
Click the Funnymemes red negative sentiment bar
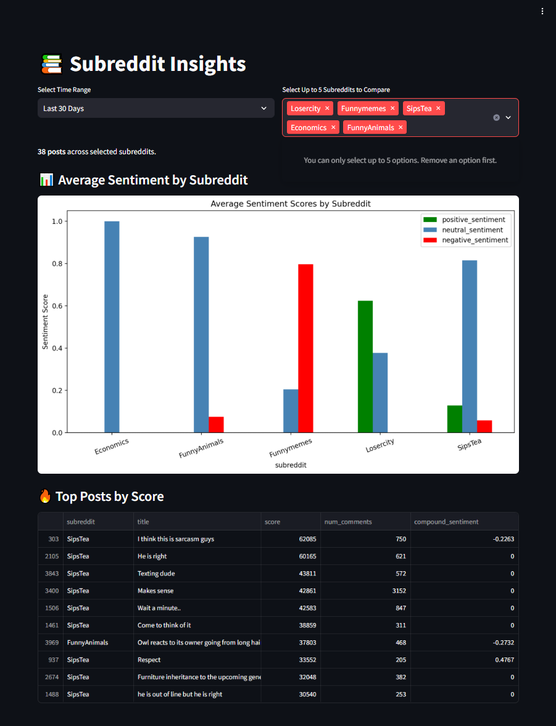click(x=306, y=348)
